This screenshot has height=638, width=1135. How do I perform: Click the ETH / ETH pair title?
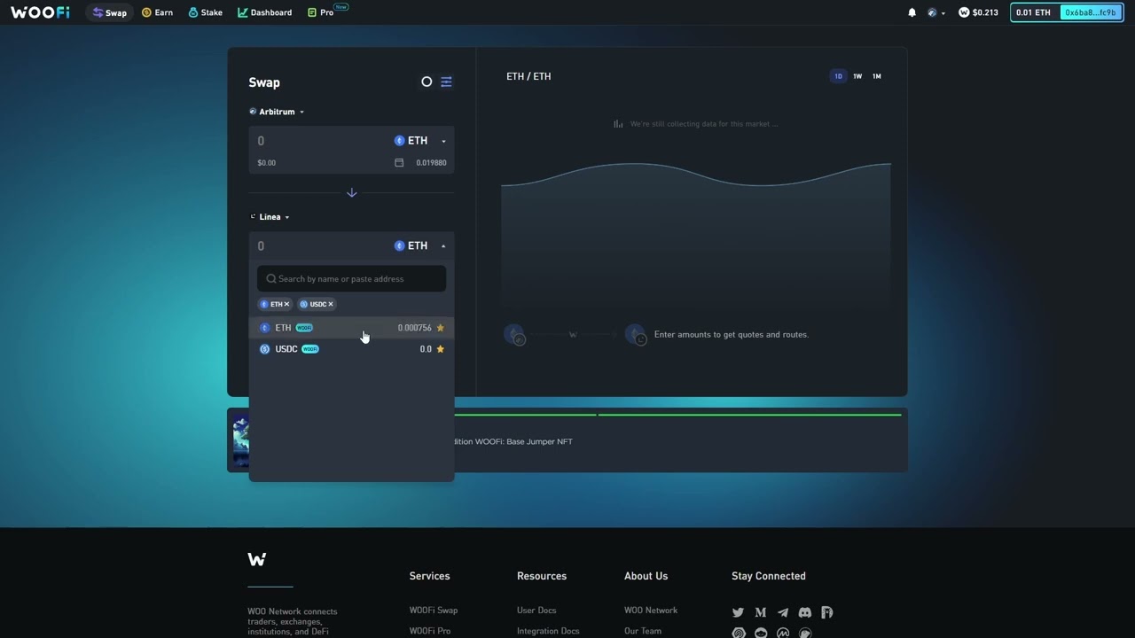pos(528,76)
